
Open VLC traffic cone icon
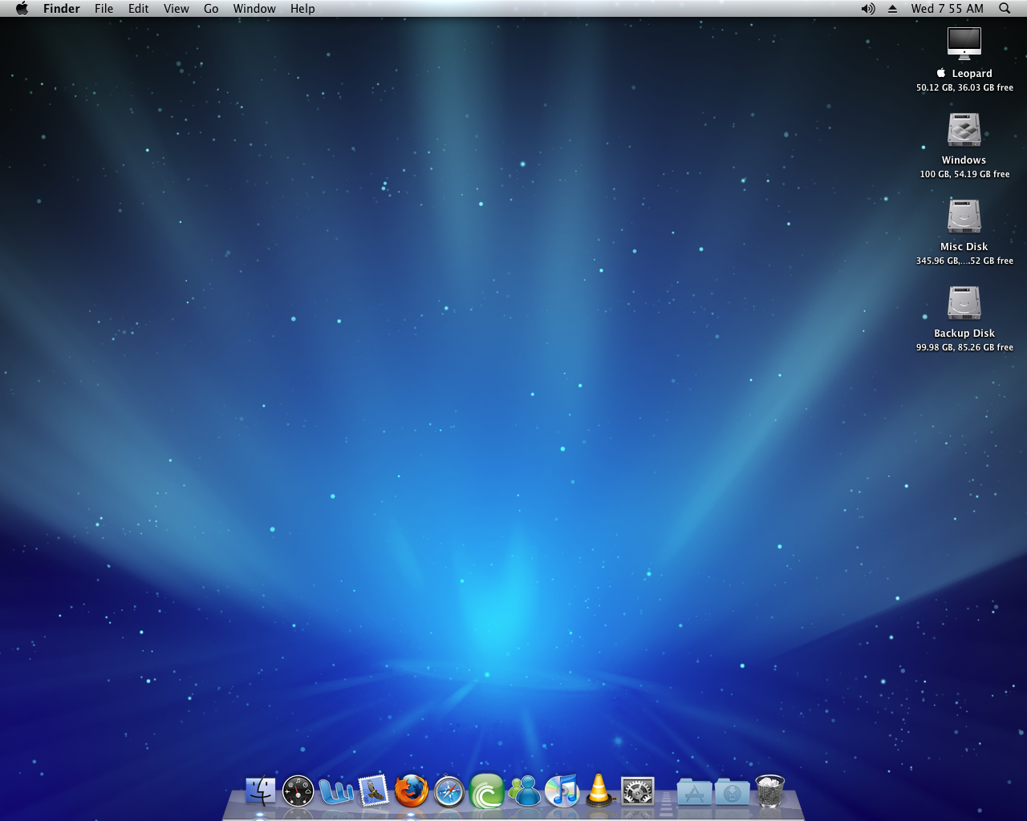pyautogui.click(x=599, y=791)
